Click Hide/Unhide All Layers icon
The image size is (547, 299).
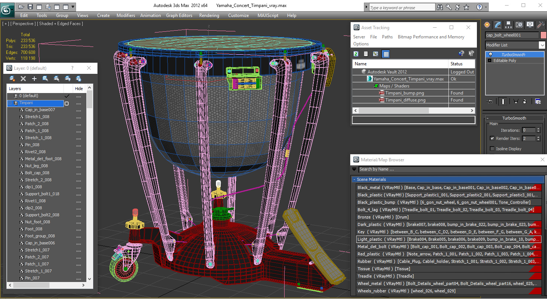point(68,79)
